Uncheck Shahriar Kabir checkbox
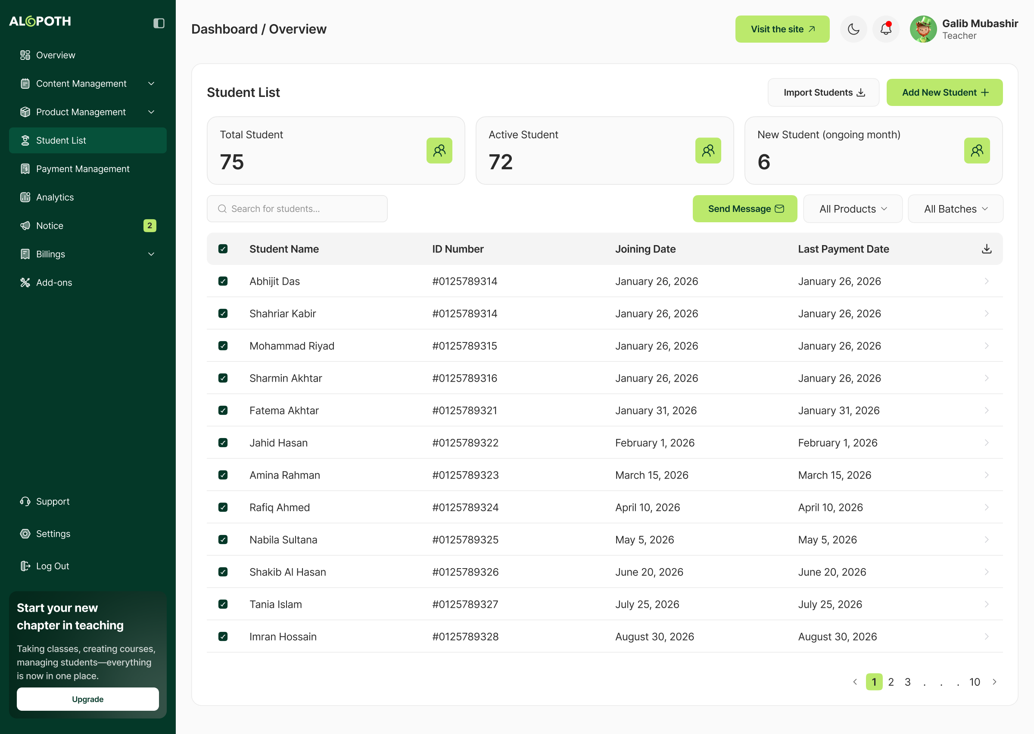The height and width of the screenshot is (734, 1034). (x=223, y=314)
